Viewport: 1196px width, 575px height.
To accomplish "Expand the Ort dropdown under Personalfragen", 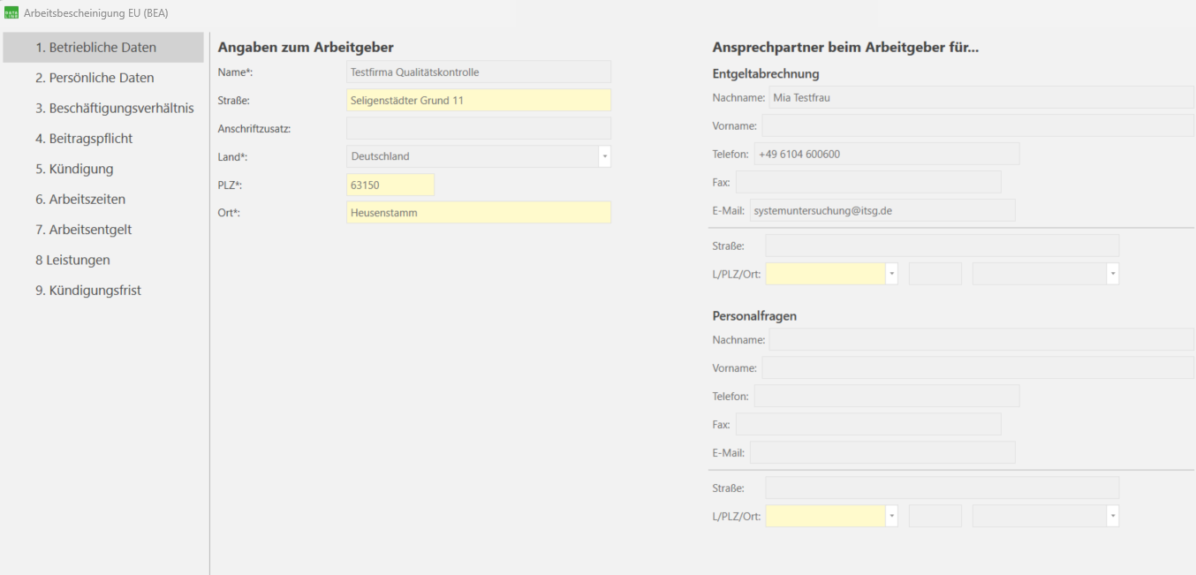I will point(1110,515).
